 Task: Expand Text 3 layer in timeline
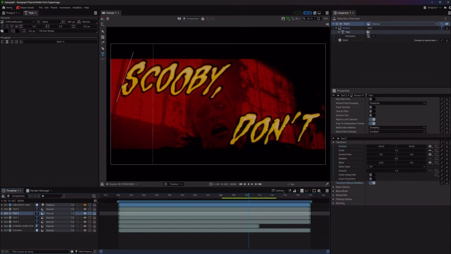pyautogui.click(x=2, y=209)
